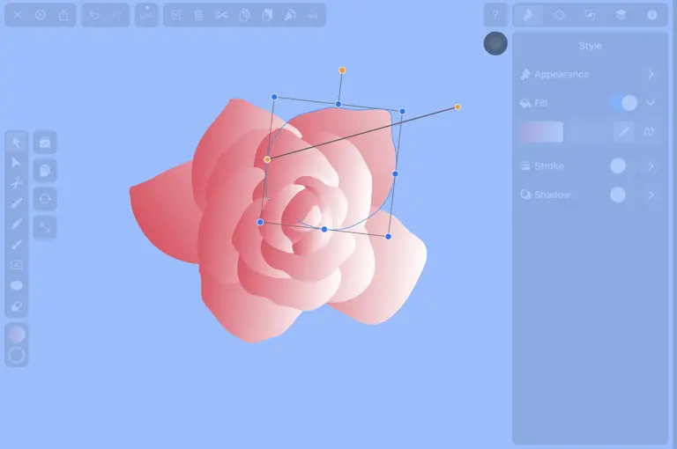
Task: Switch to the Style tab brush icon
Action: (x=528, y=15)
